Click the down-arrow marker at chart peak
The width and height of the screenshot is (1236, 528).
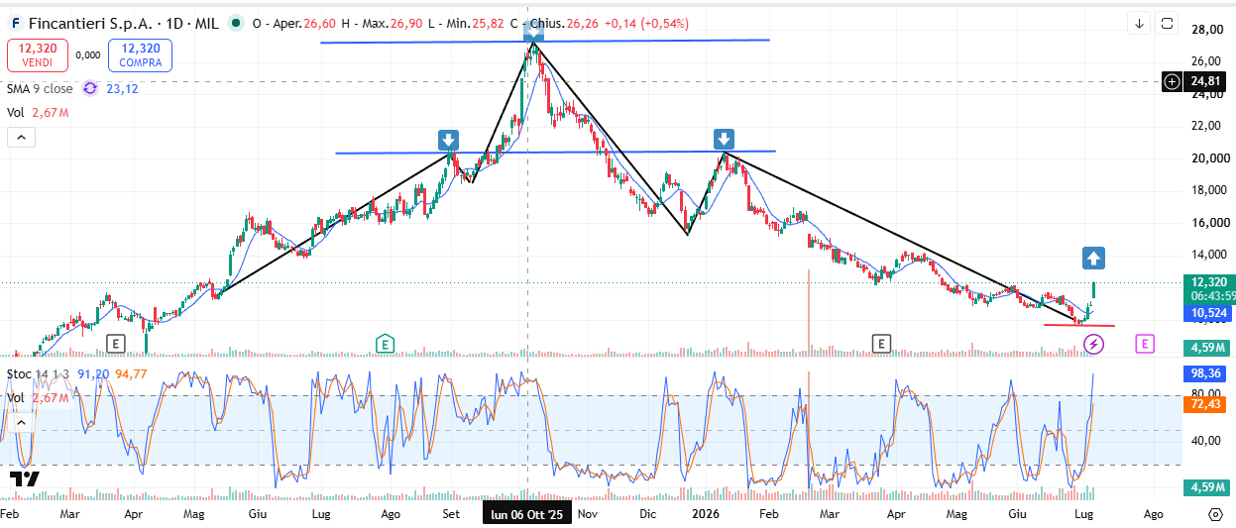[533, 30]
